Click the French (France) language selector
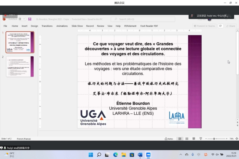Screen dimensions: 239x159 [24, 139]
